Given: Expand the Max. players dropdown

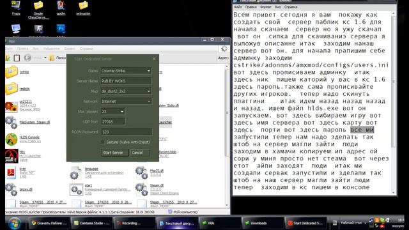Looking at the screenshot, I should click(x=122, y=111).
